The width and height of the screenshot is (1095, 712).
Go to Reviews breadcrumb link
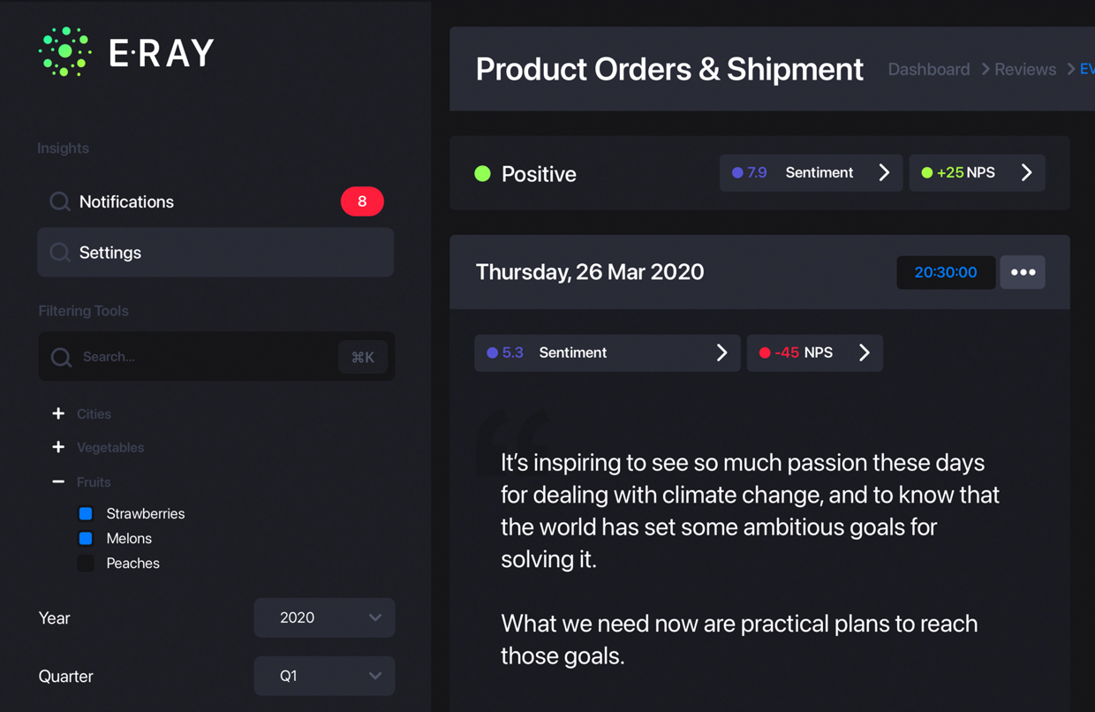pyautogui.click(x=1024, y=70)
